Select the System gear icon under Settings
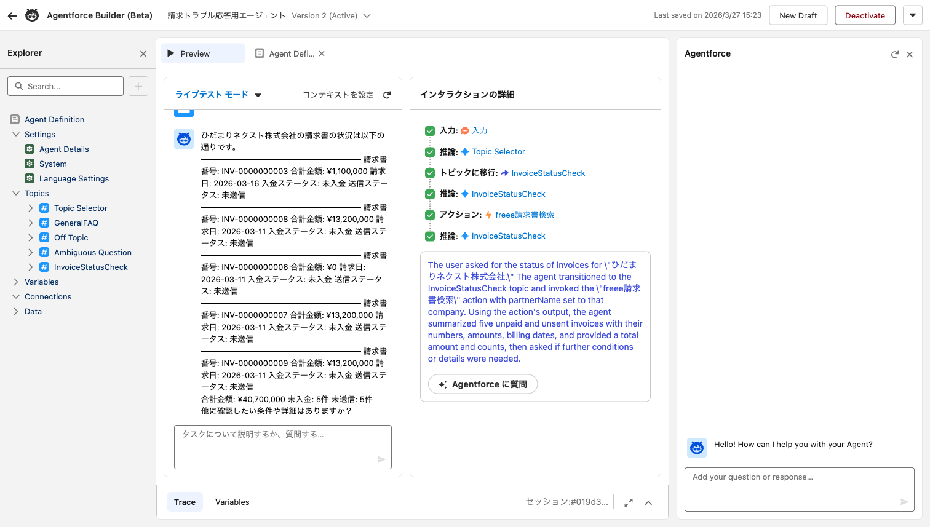The height and width of the screenshot is (527, 930). [29, 164]
